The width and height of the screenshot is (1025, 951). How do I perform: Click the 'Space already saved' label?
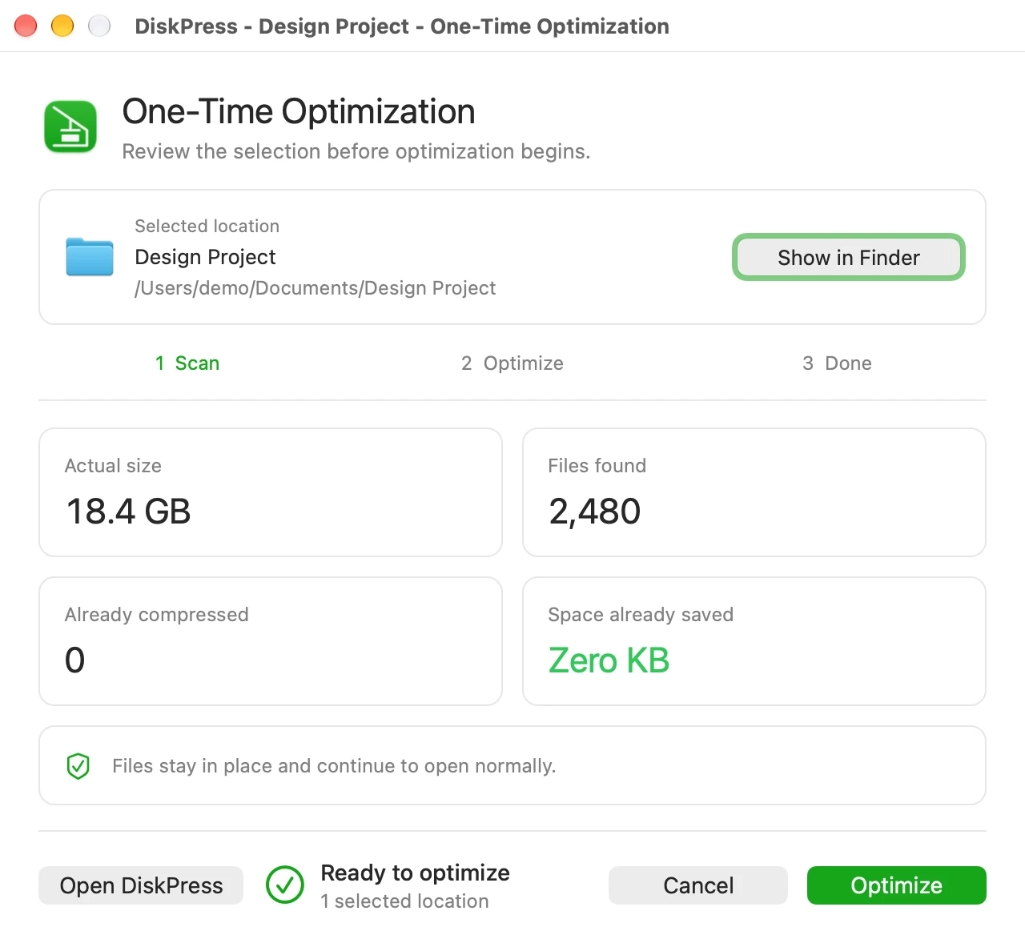click(x=641, y=615)
